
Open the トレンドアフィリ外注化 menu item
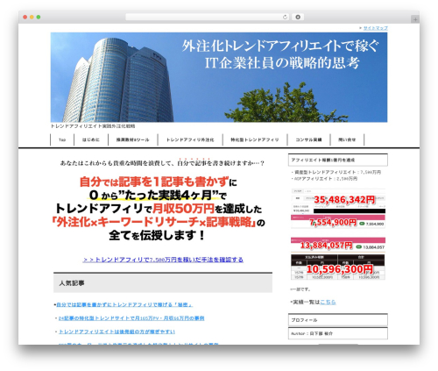click(x=190, y=139)
